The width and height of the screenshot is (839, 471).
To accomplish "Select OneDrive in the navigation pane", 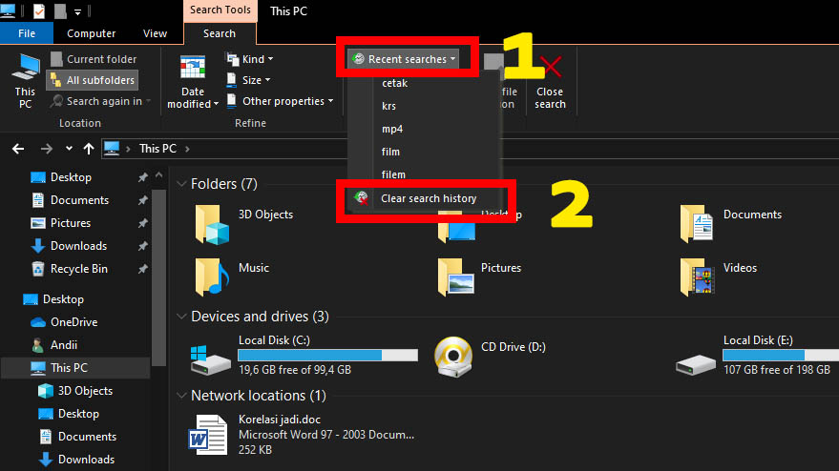I will 73,322.
